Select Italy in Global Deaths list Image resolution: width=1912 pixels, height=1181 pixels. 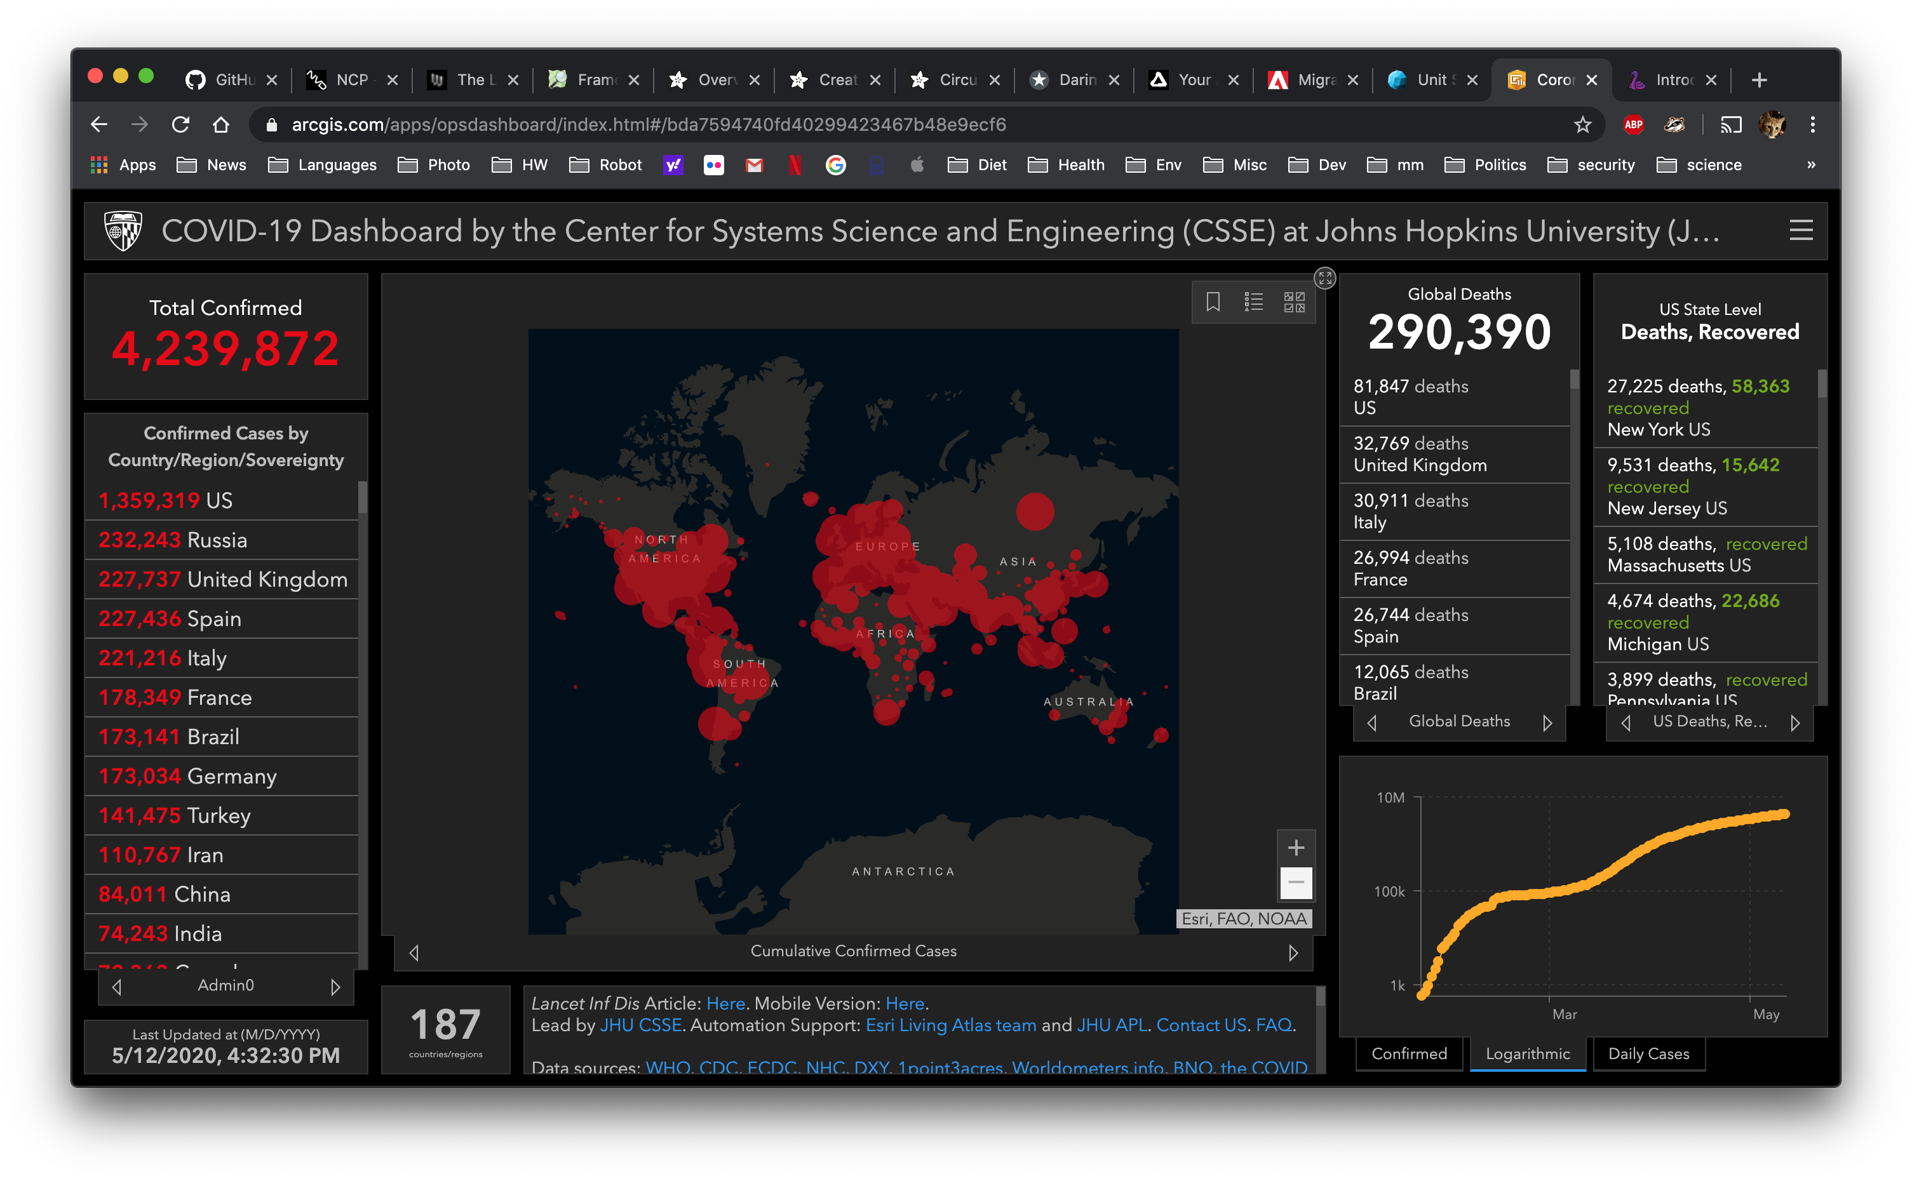[x=1455, y=511]
